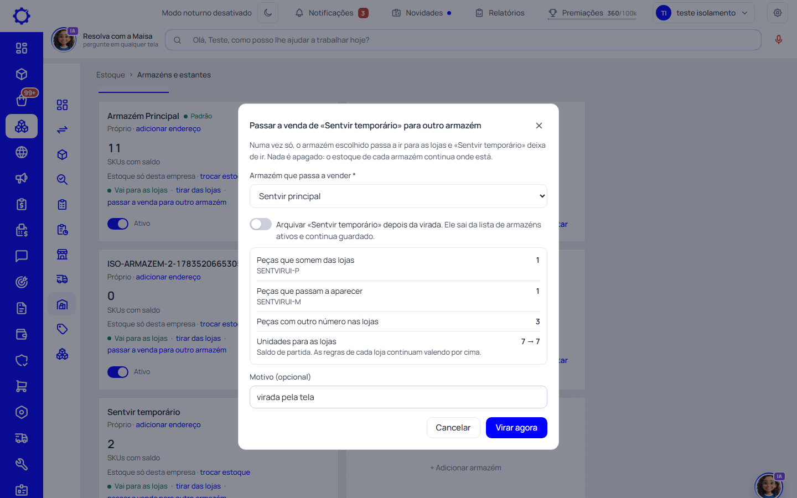Toggle Ativo switch for ISO-ARMAZEM-2 warehouse
The height and width of the screenshot is (498, 797).
(118, 372)
